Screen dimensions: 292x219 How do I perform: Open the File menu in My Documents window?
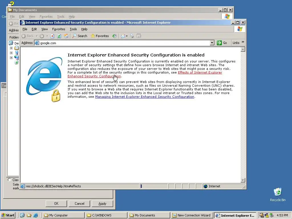click(12, 17)
